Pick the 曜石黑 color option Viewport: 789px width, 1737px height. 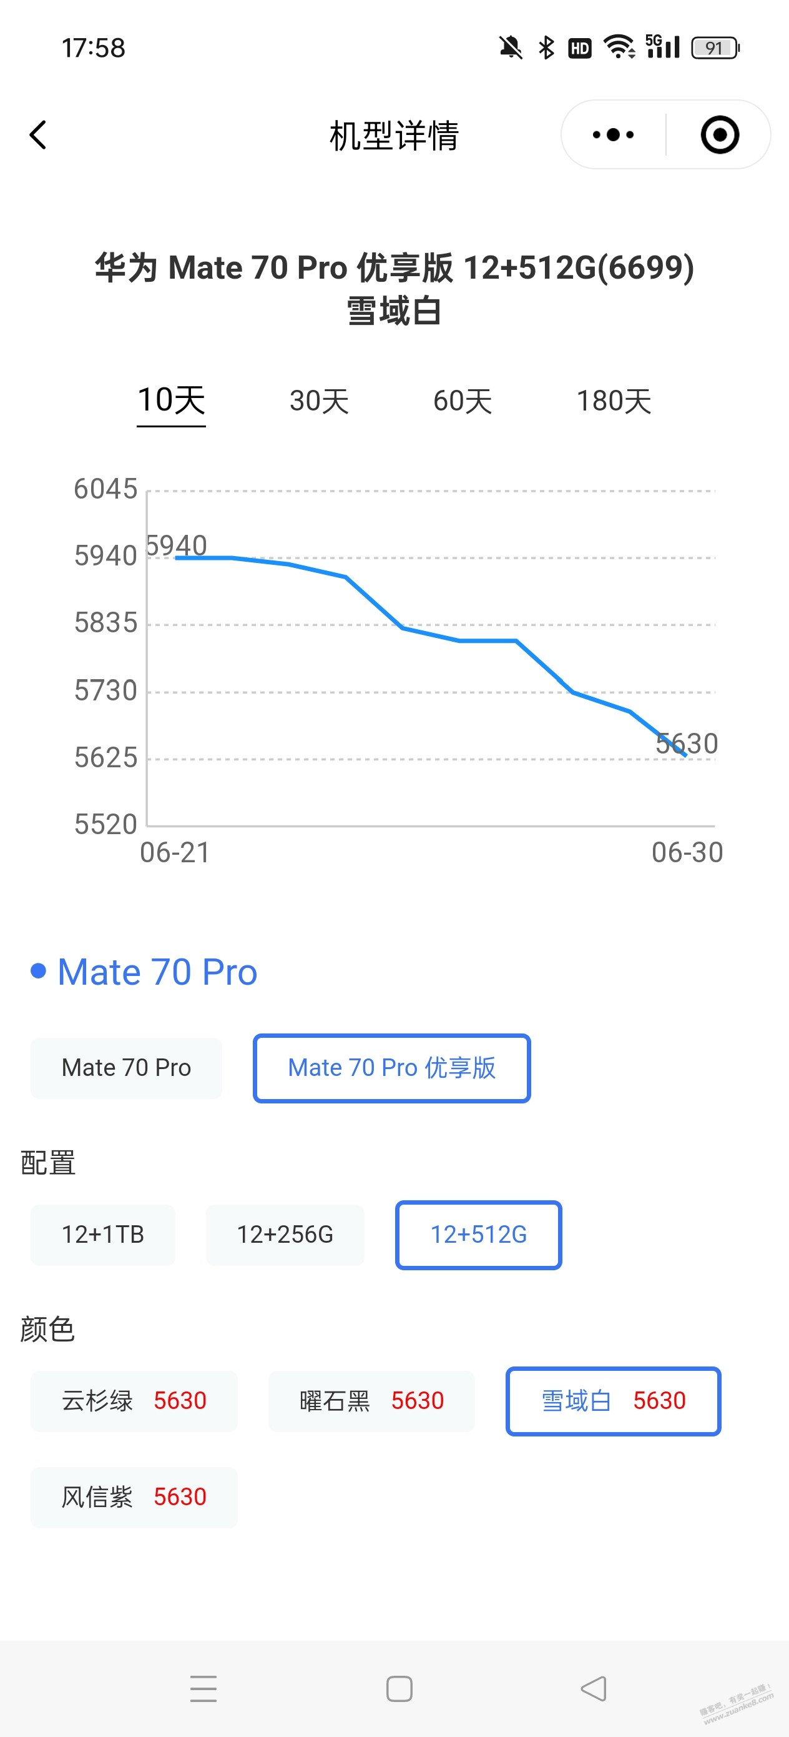point(371,1401)
